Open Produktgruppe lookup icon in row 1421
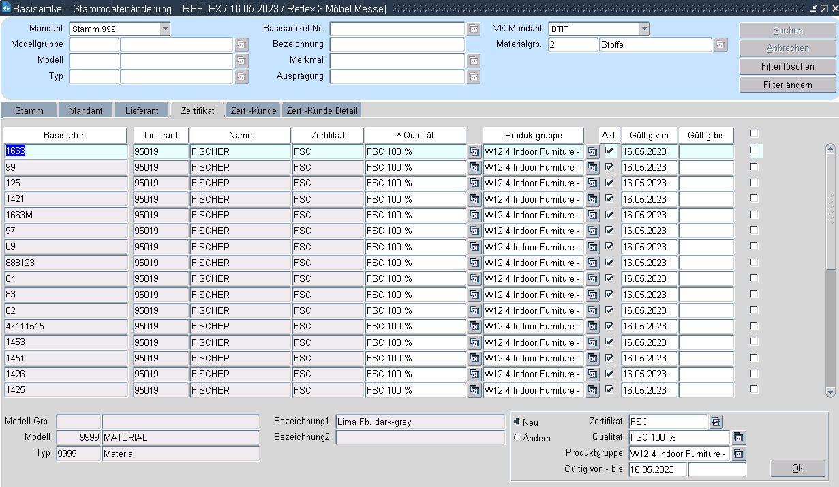 592,199
